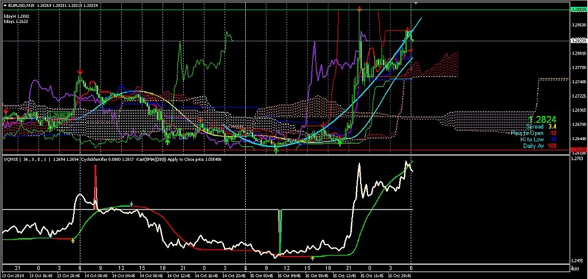Click the 15 Oct 20:45 time label
The height and width of the screenshot is (279, 588).
click(x=401, y=275)
